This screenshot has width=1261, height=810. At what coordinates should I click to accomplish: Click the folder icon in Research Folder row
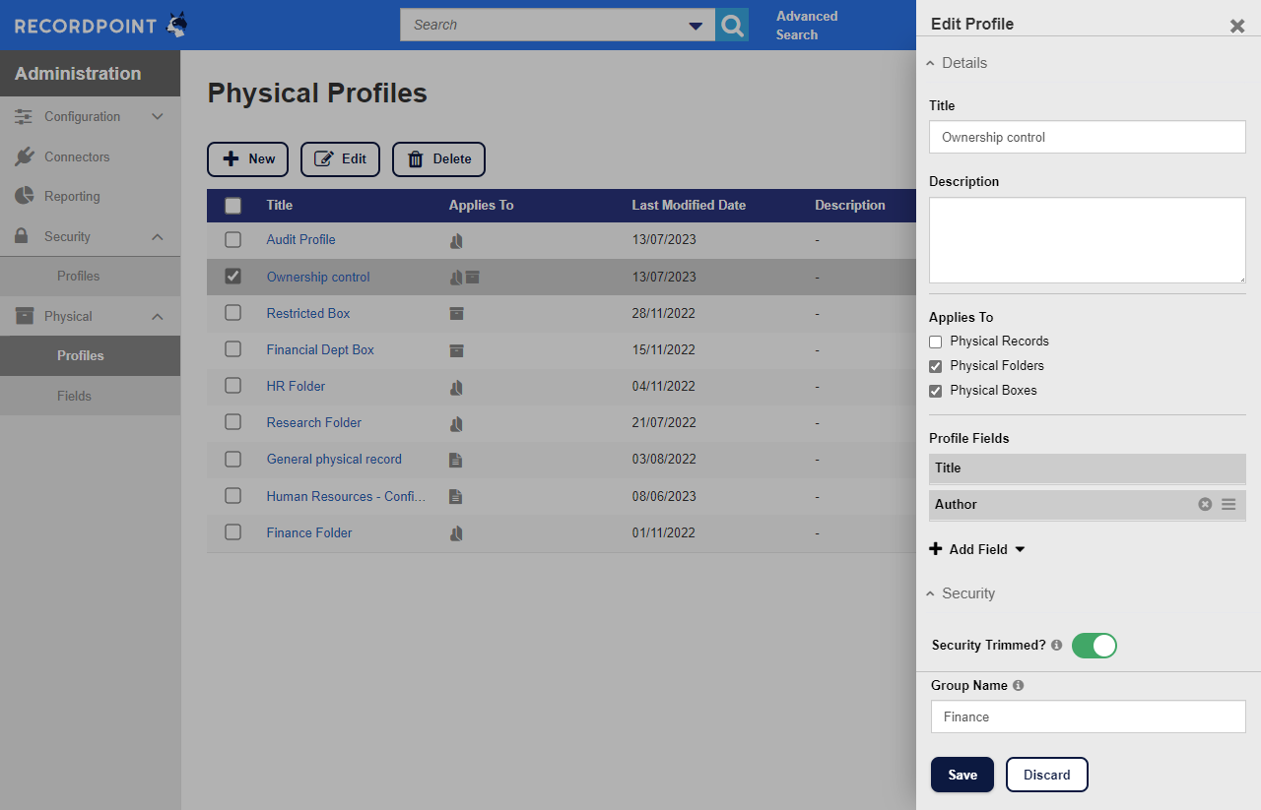456,424
